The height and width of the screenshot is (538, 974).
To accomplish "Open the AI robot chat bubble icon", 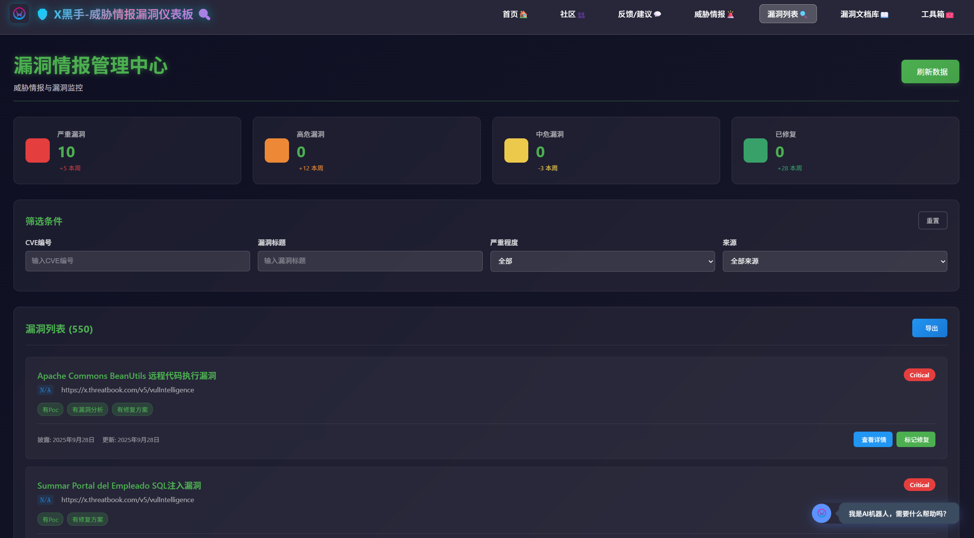I will point(821,513).
